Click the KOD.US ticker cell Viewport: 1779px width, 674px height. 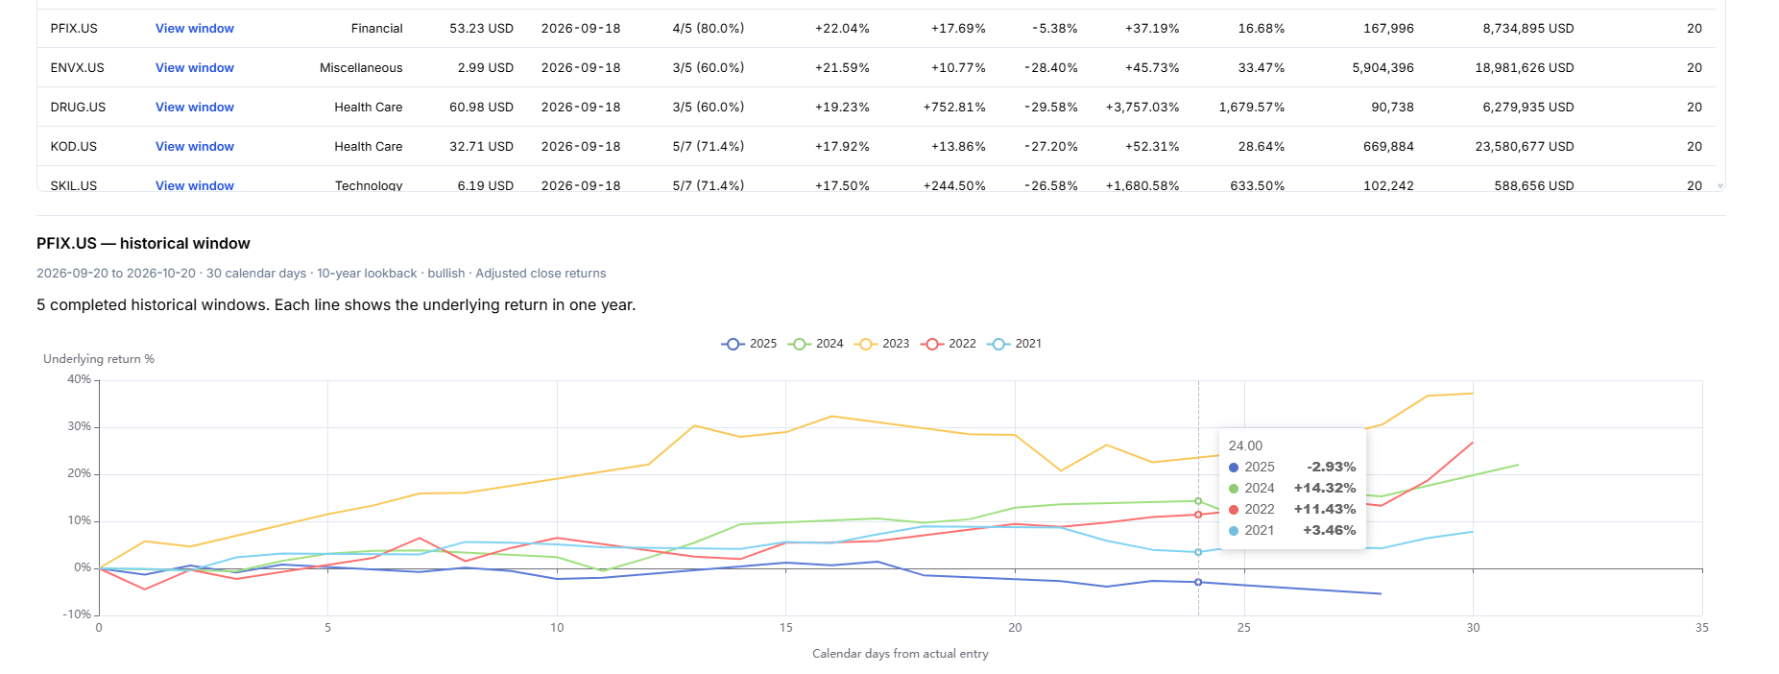click(74, 147)
